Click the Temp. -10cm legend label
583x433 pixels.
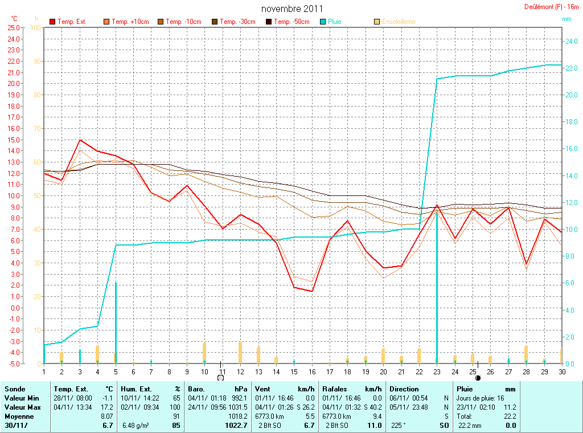[x=183, y=22]
